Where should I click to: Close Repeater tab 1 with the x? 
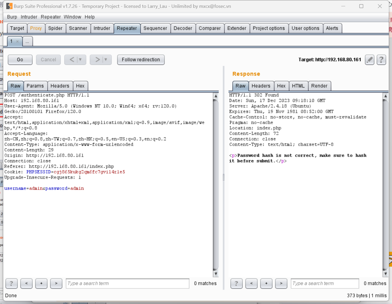tap(18, 41)
